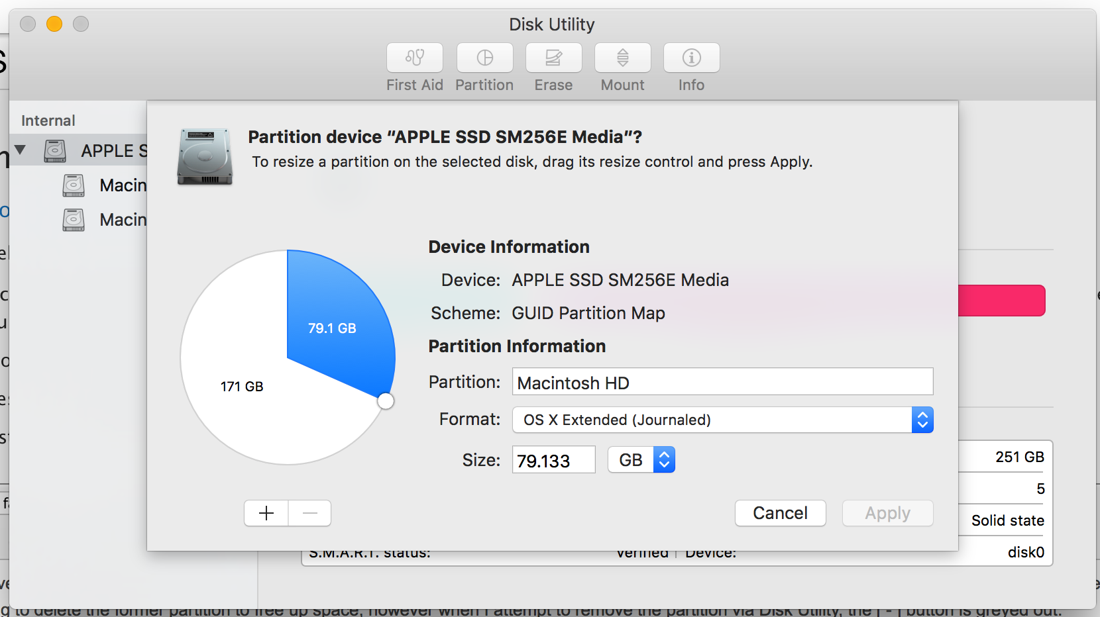Minimize the Disk Utility window
This screenshot has width=1100, height=617.
[x=54, y=24]
